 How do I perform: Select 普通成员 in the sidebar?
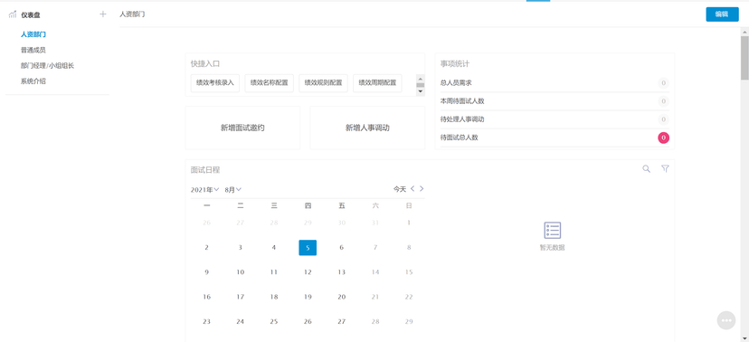point(33,50)
